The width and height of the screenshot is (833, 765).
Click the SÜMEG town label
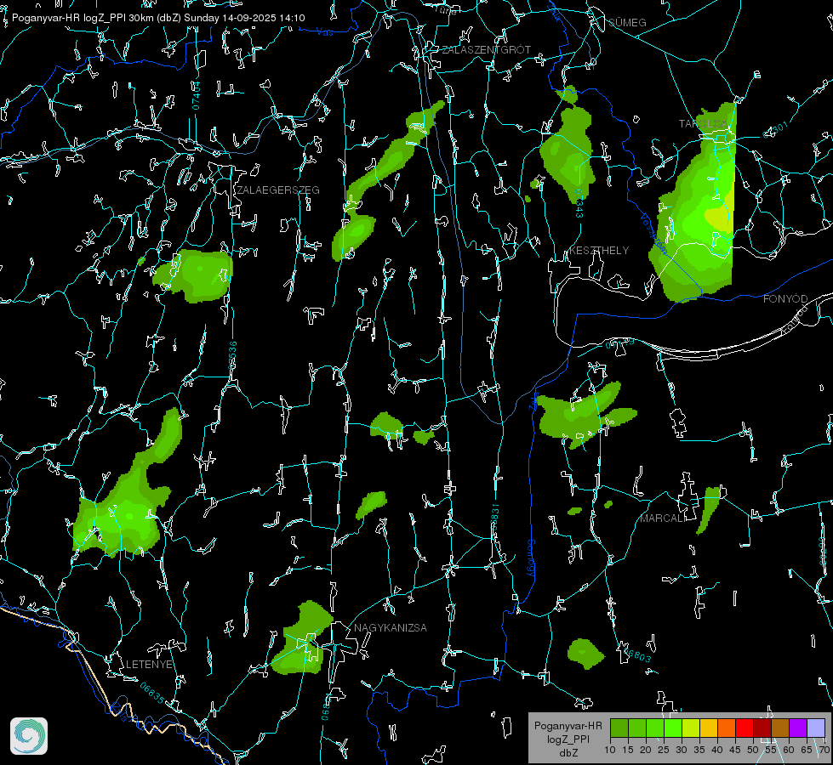pyautogui.click(x=627, y=22)
